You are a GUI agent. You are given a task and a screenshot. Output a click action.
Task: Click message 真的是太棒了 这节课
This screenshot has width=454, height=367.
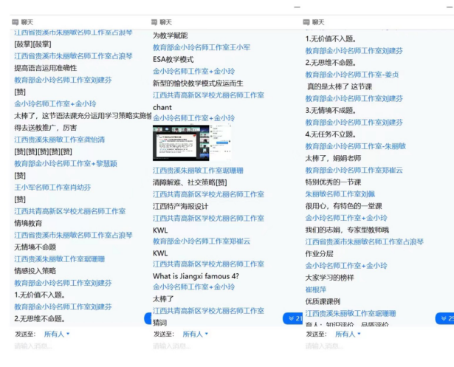340,86
